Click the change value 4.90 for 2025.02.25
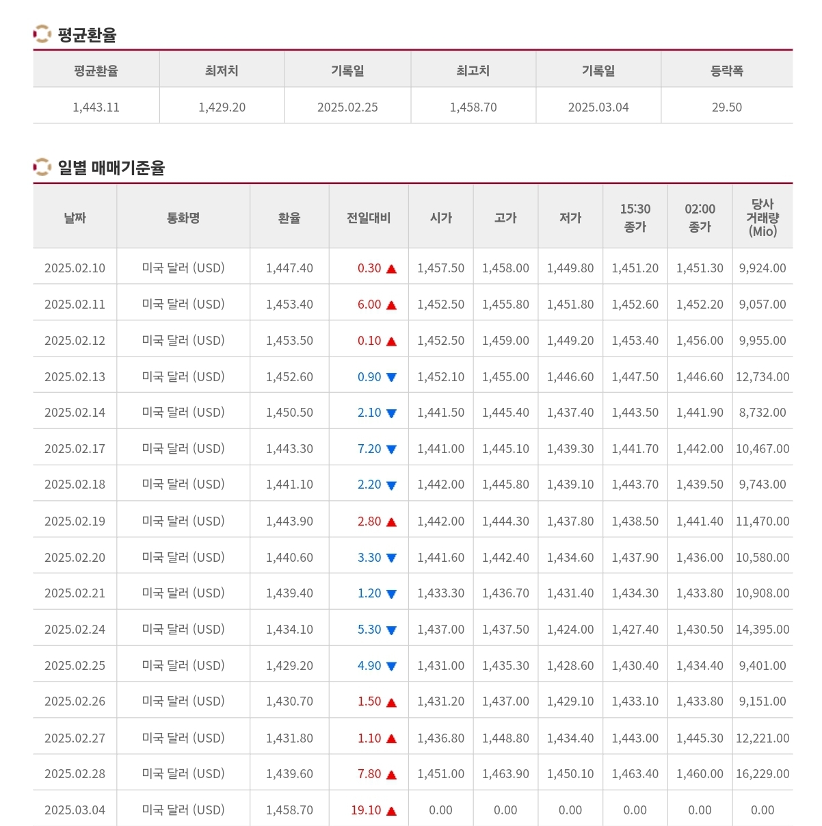 pyautogui.click(x=369, y=666)
